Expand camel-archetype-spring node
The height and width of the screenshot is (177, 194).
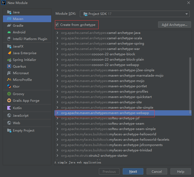coord(57,44)
